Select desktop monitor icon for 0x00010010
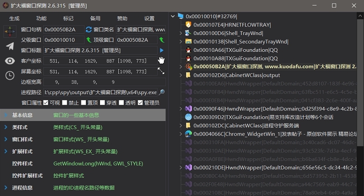This screenshot has width=364, height=196. (180, 16)
